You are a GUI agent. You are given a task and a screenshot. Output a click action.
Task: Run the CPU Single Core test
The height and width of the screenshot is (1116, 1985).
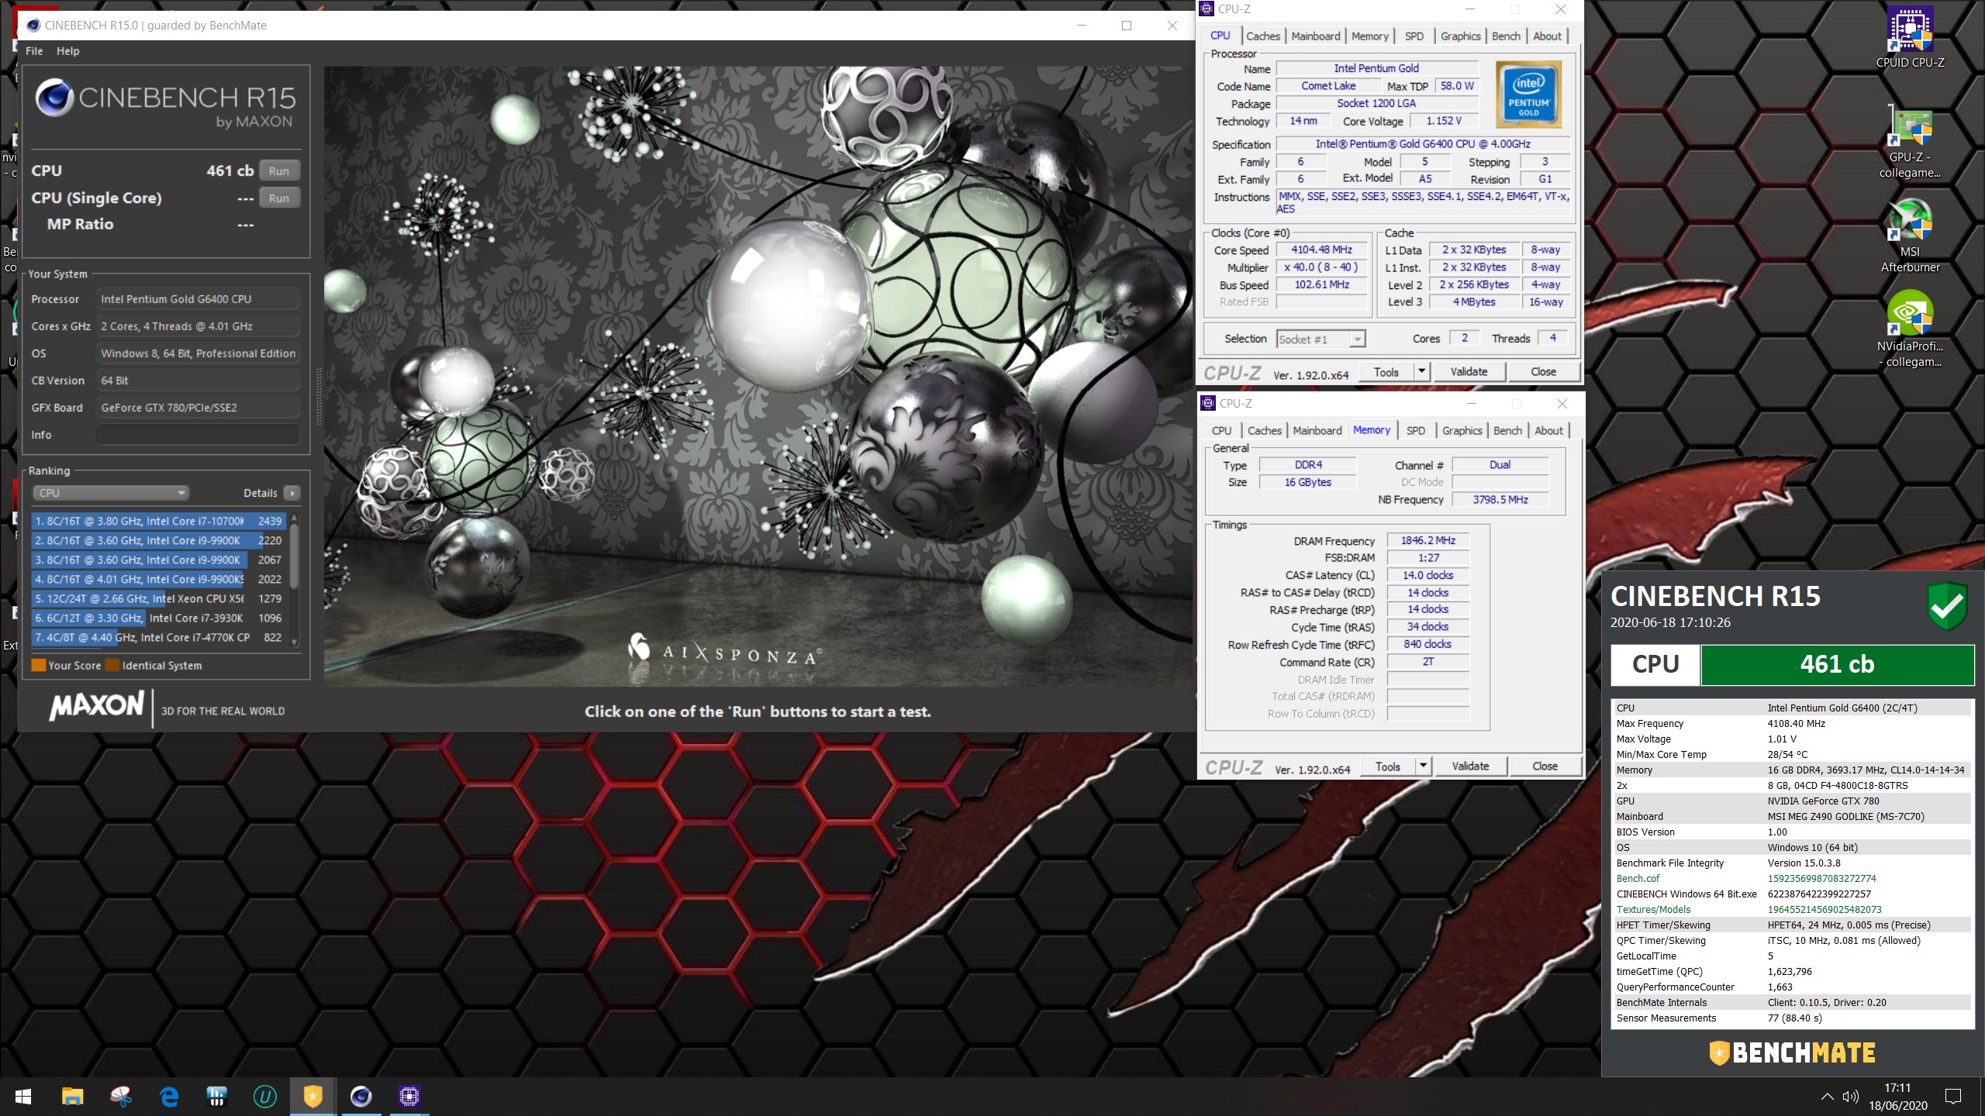pyautogui.click(x=279, y=198)
